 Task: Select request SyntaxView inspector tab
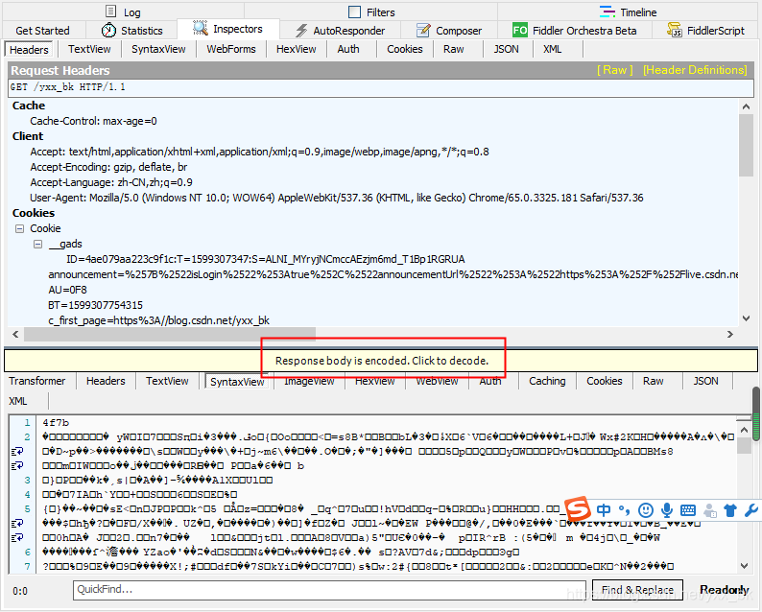point(158,49)
